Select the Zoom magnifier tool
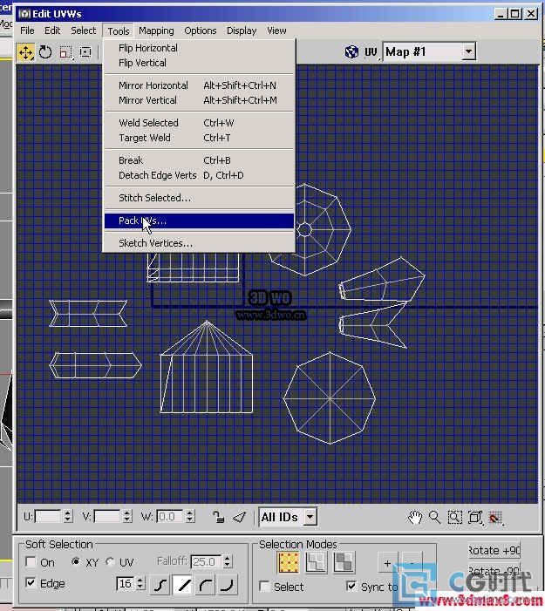Screen dimensions: 545x611 pos(434,518)
